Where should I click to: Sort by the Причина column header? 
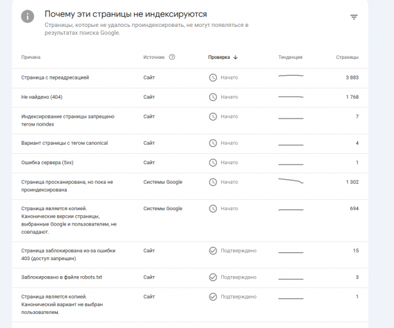click(x=31, y=57)
